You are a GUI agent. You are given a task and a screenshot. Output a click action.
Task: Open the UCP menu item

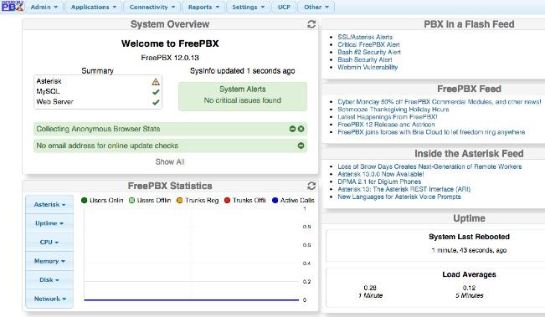click(284, 7)
